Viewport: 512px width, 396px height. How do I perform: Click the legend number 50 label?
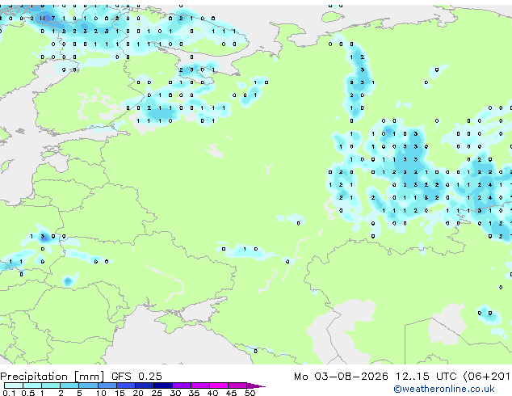250,393
